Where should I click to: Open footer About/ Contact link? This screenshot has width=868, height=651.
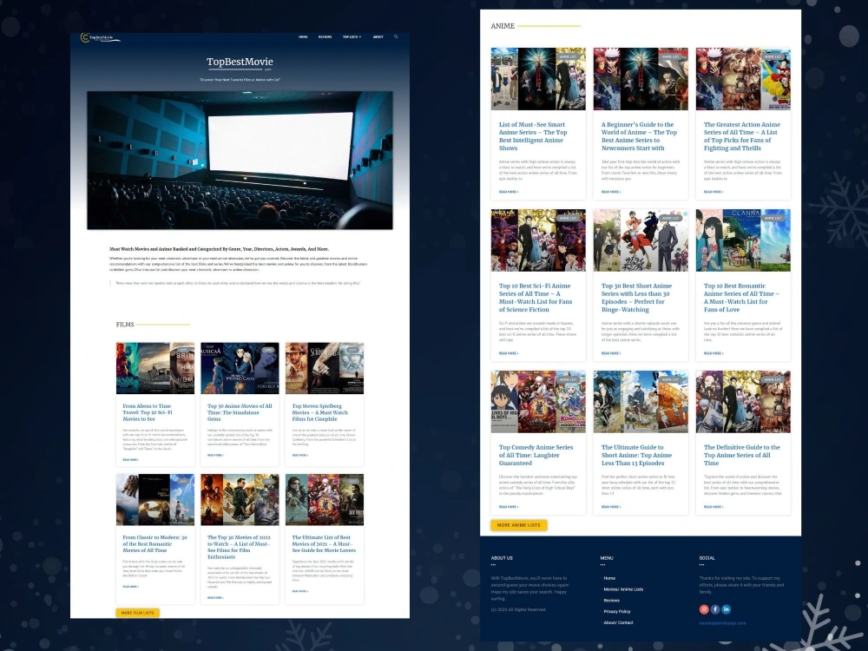[x=618, y=622]
